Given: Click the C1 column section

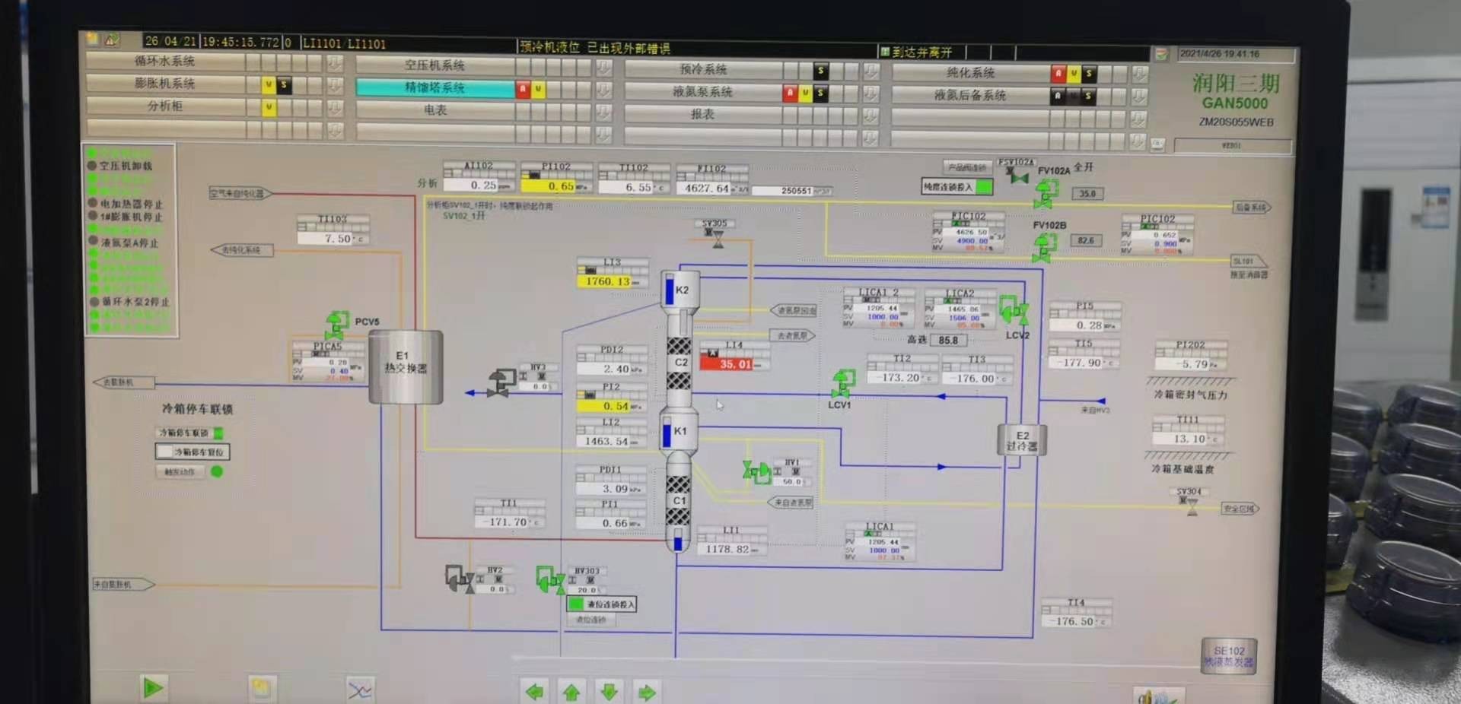Looking at the screenshot, I should coord(678,501).
